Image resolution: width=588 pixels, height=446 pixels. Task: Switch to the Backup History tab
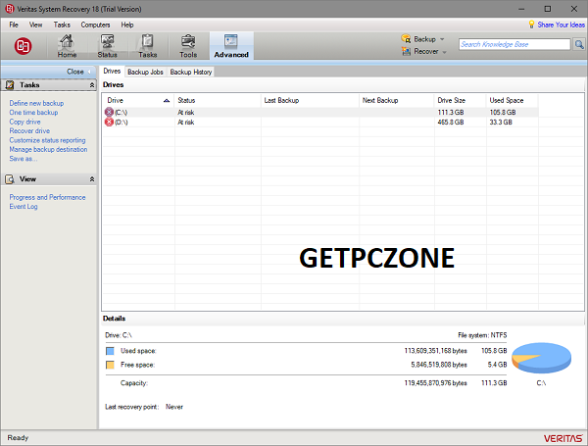point(190,72)
